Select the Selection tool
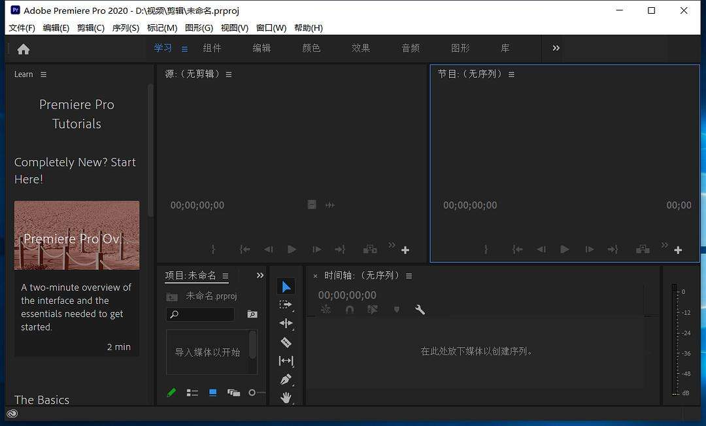The height and width of the screenshot is (426, 706). coord(286,286)
